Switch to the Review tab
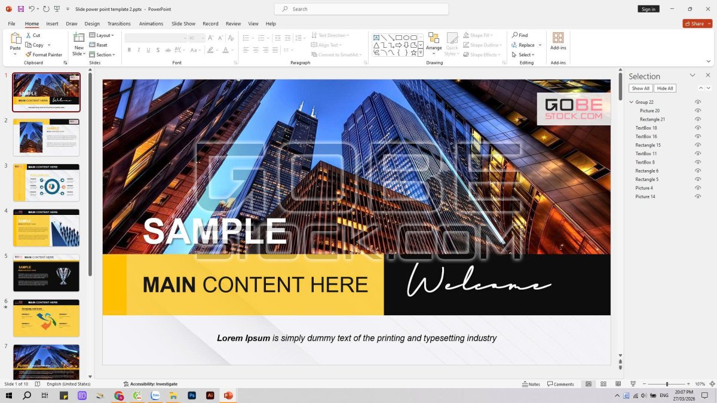Image resolution: width=717 pixels, height=403 pixels. 233,23
